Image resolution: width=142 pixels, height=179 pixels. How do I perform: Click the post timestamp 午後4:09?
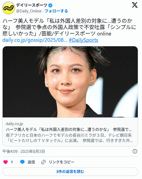pos(10,151)
